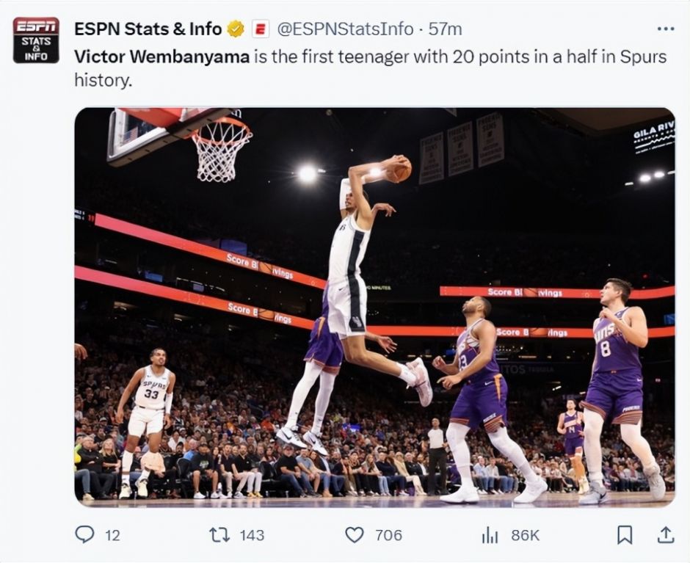Screen dimensions: 690x563
Task: Open the @ESPNStatsInfo handle link
Action: (344, 29)
